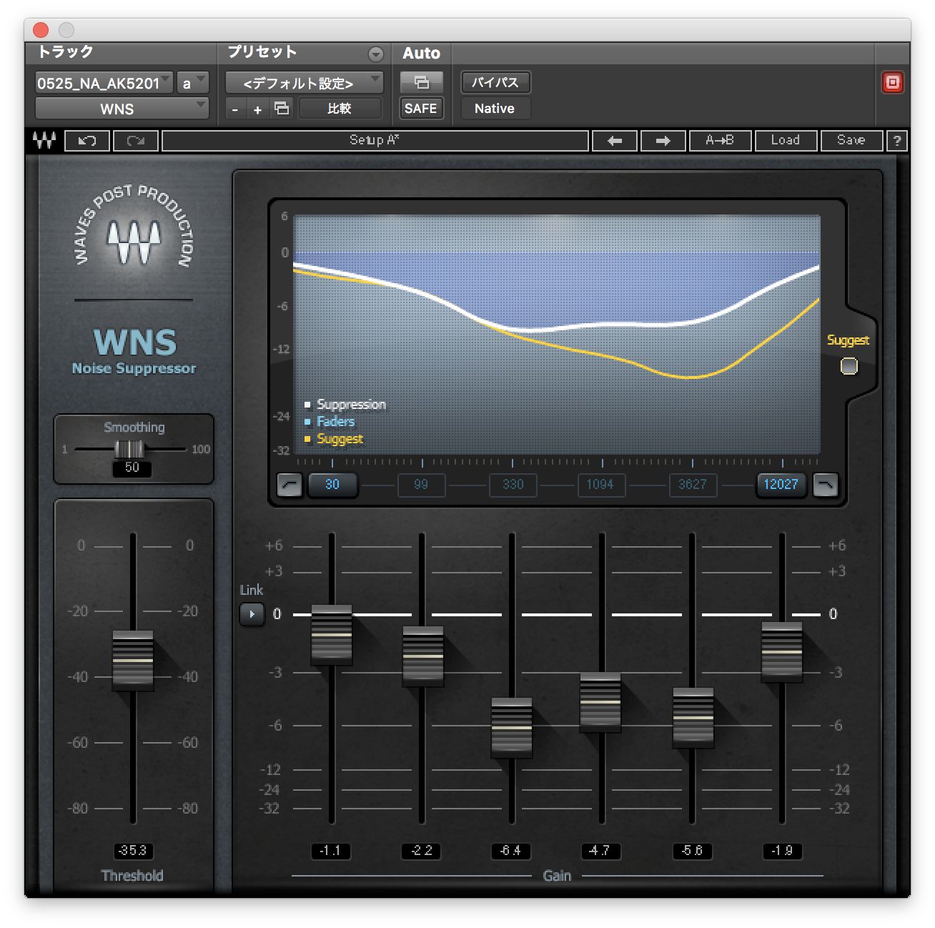Click the Threshold value -35.3
This screenshot has width=935, height=928.
click(x=133, y=851)
